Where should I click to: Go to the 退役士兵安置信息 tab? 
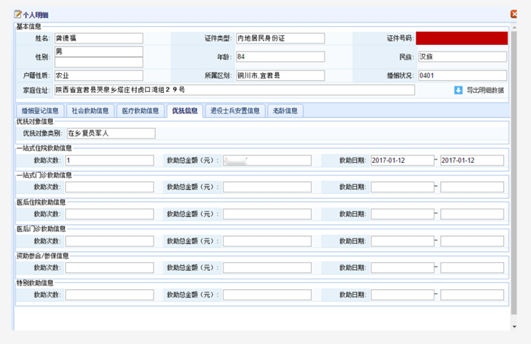[x=235, y=111]
